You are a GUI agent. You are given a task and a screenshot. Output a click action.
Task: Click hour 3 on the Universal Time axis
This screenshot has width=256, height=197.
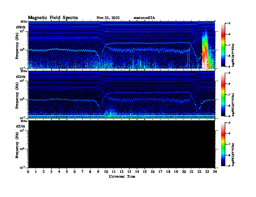click(51, 172)
